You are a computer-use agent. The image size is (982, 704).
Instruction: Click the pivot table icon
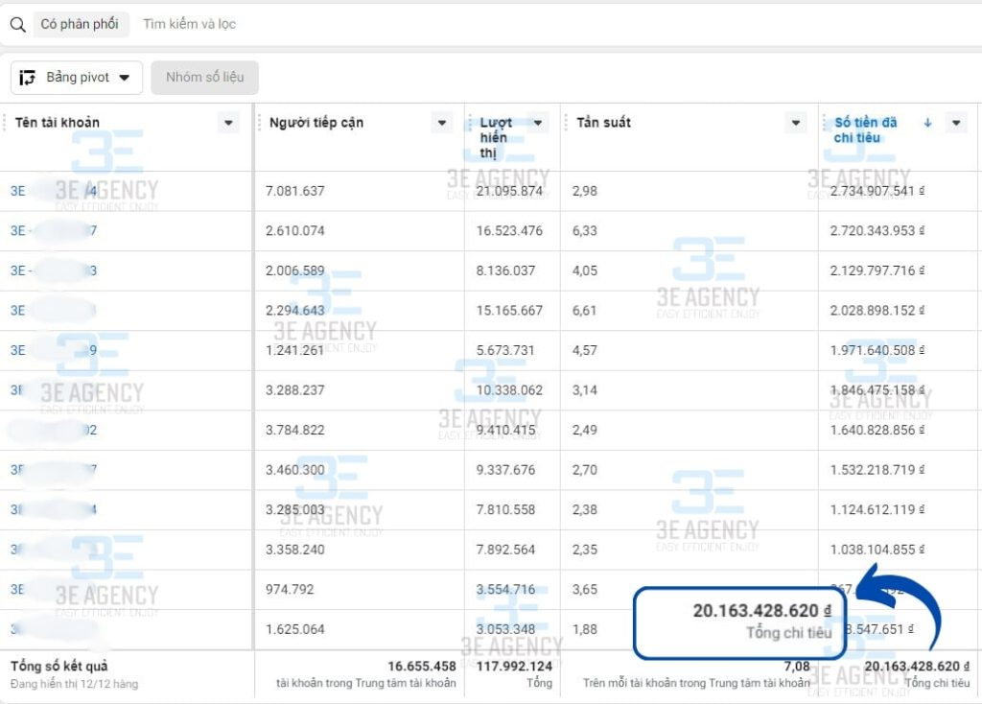pyautogui.click(x=28, y=78)
